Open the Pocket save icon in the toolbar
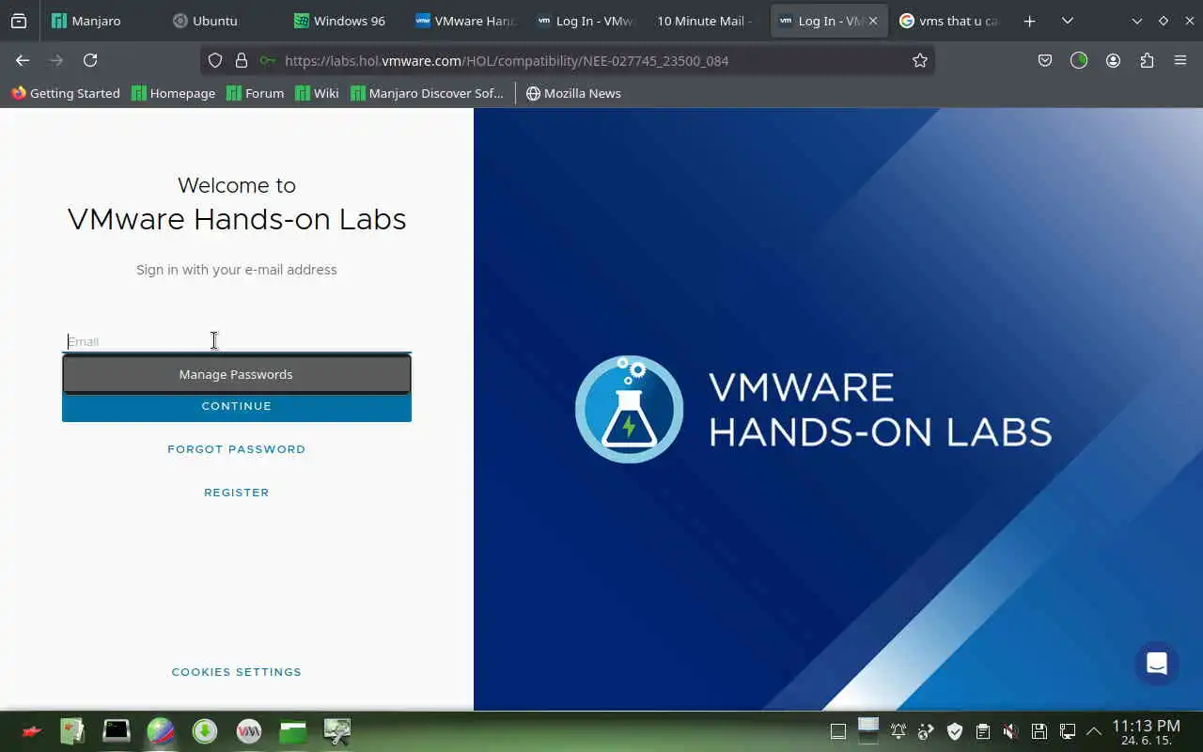Viewport: 1203px width, 752px height. pos(1045,60)
